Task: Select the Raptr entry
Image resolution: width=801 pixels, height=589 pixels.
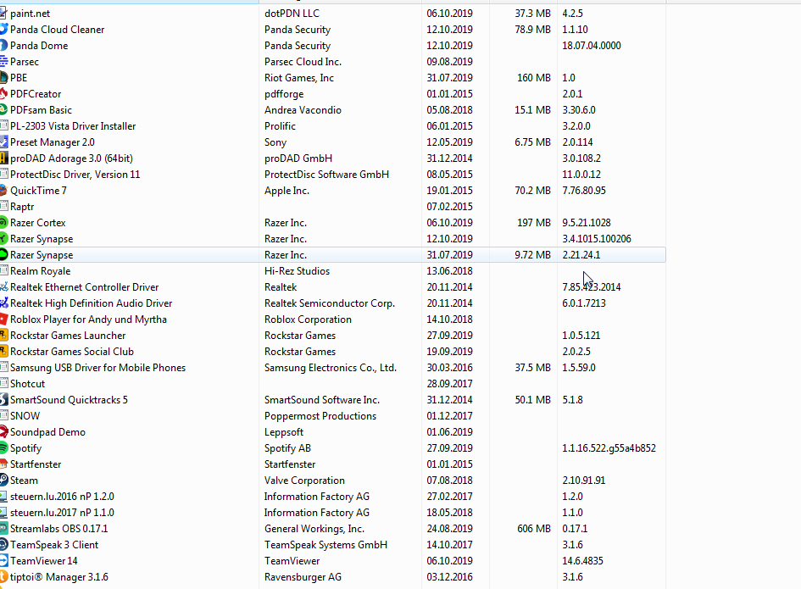Action: (22, 207)
